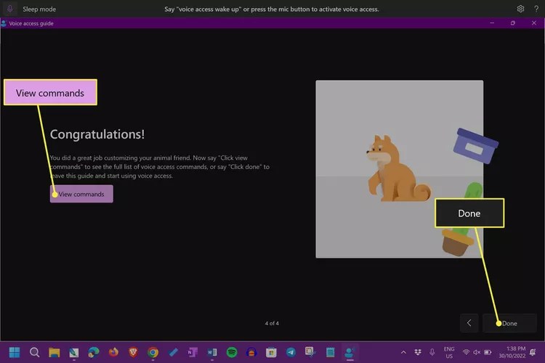Minimize the Voice access guide window

coord(492,23)
